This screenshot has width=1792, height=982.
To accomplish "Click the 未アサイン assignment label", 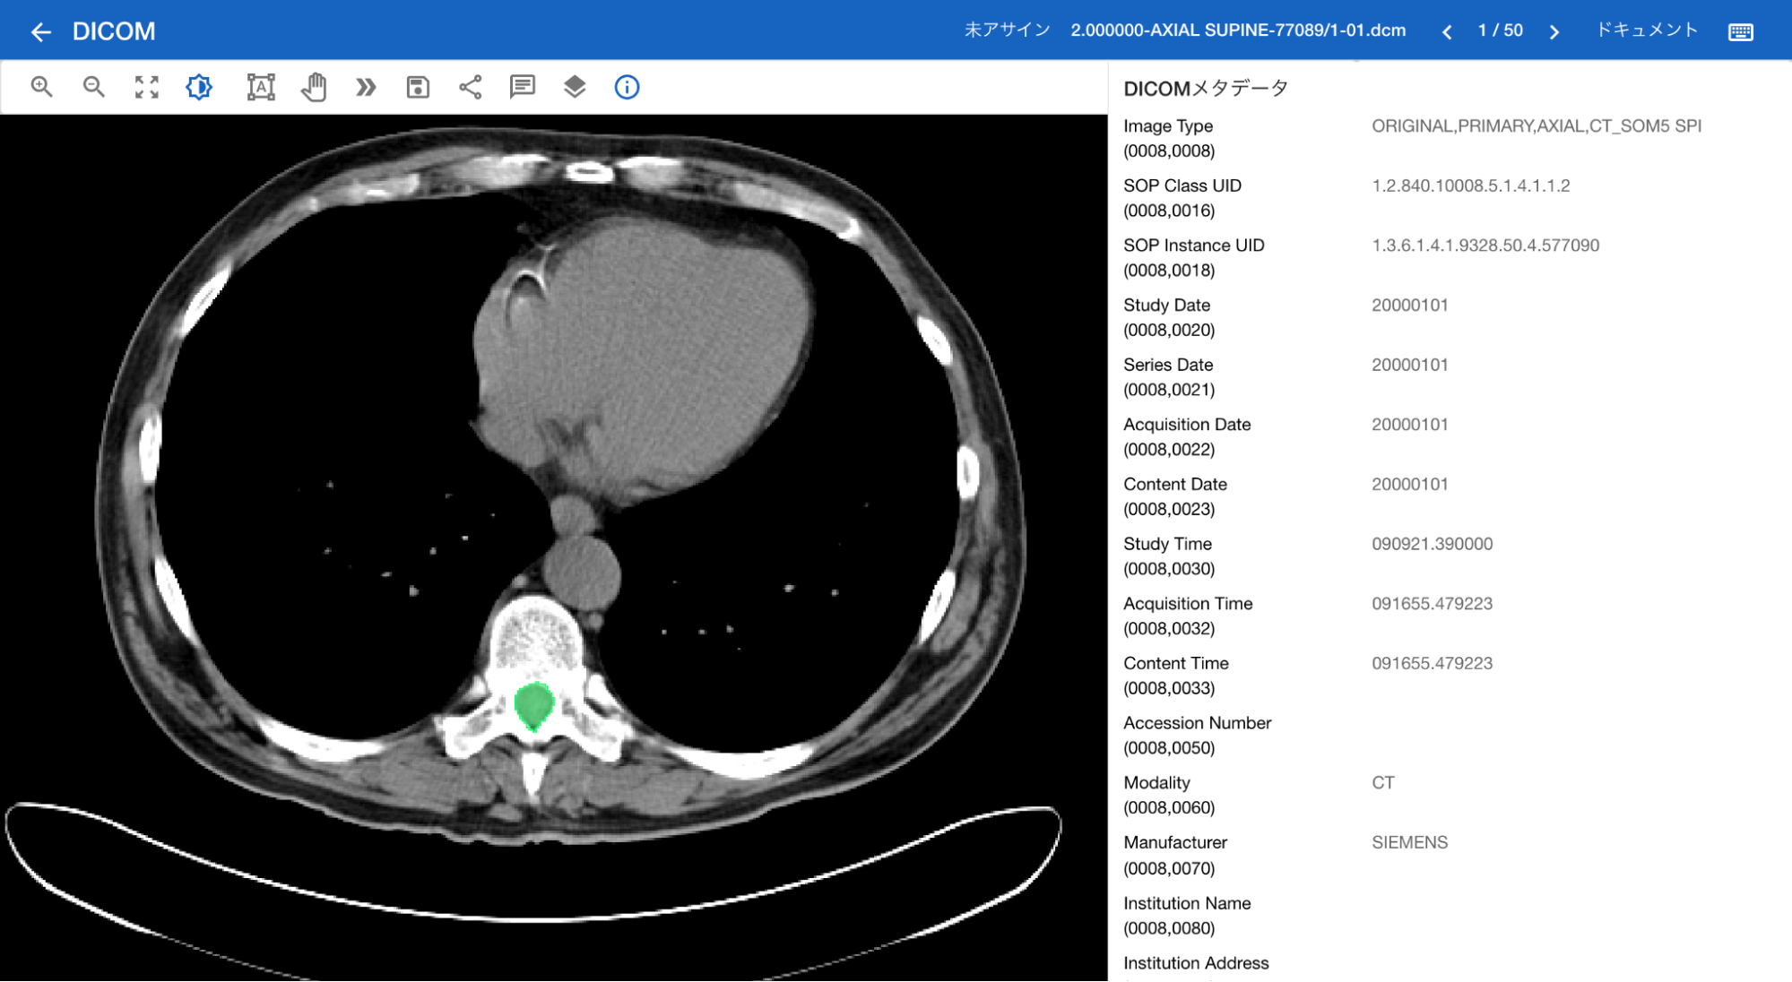I will coord(1007,30).
